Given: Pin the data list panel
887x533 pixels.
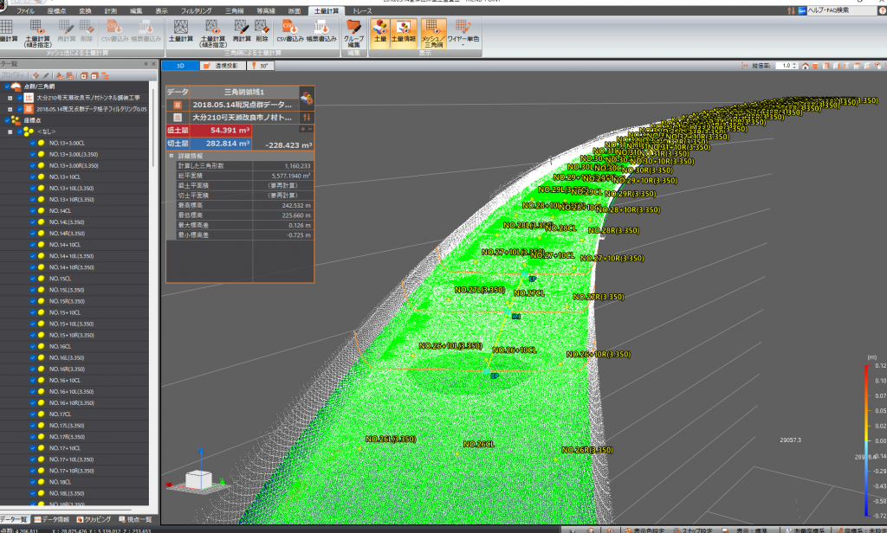Looking at the screenshot, I should 146,64.
